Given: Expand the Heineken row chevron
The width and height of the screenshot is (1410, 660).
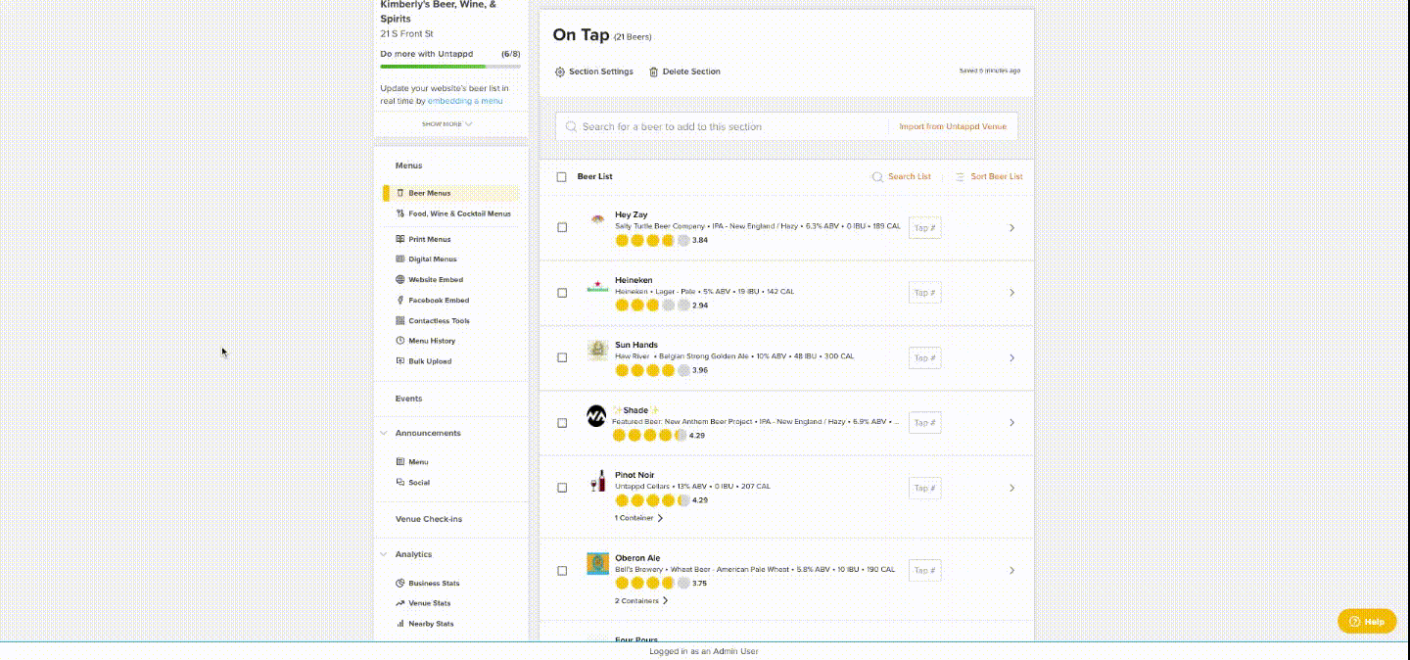Looking at the screenshot, I should tap(1012, 293).
